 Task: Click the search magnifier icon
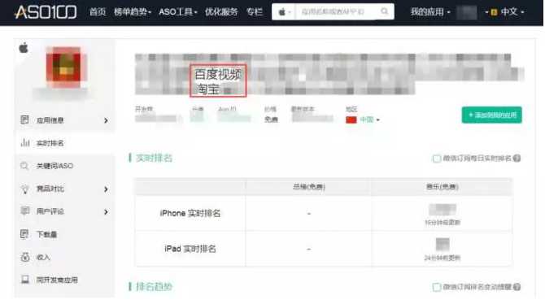pos(385,11)
